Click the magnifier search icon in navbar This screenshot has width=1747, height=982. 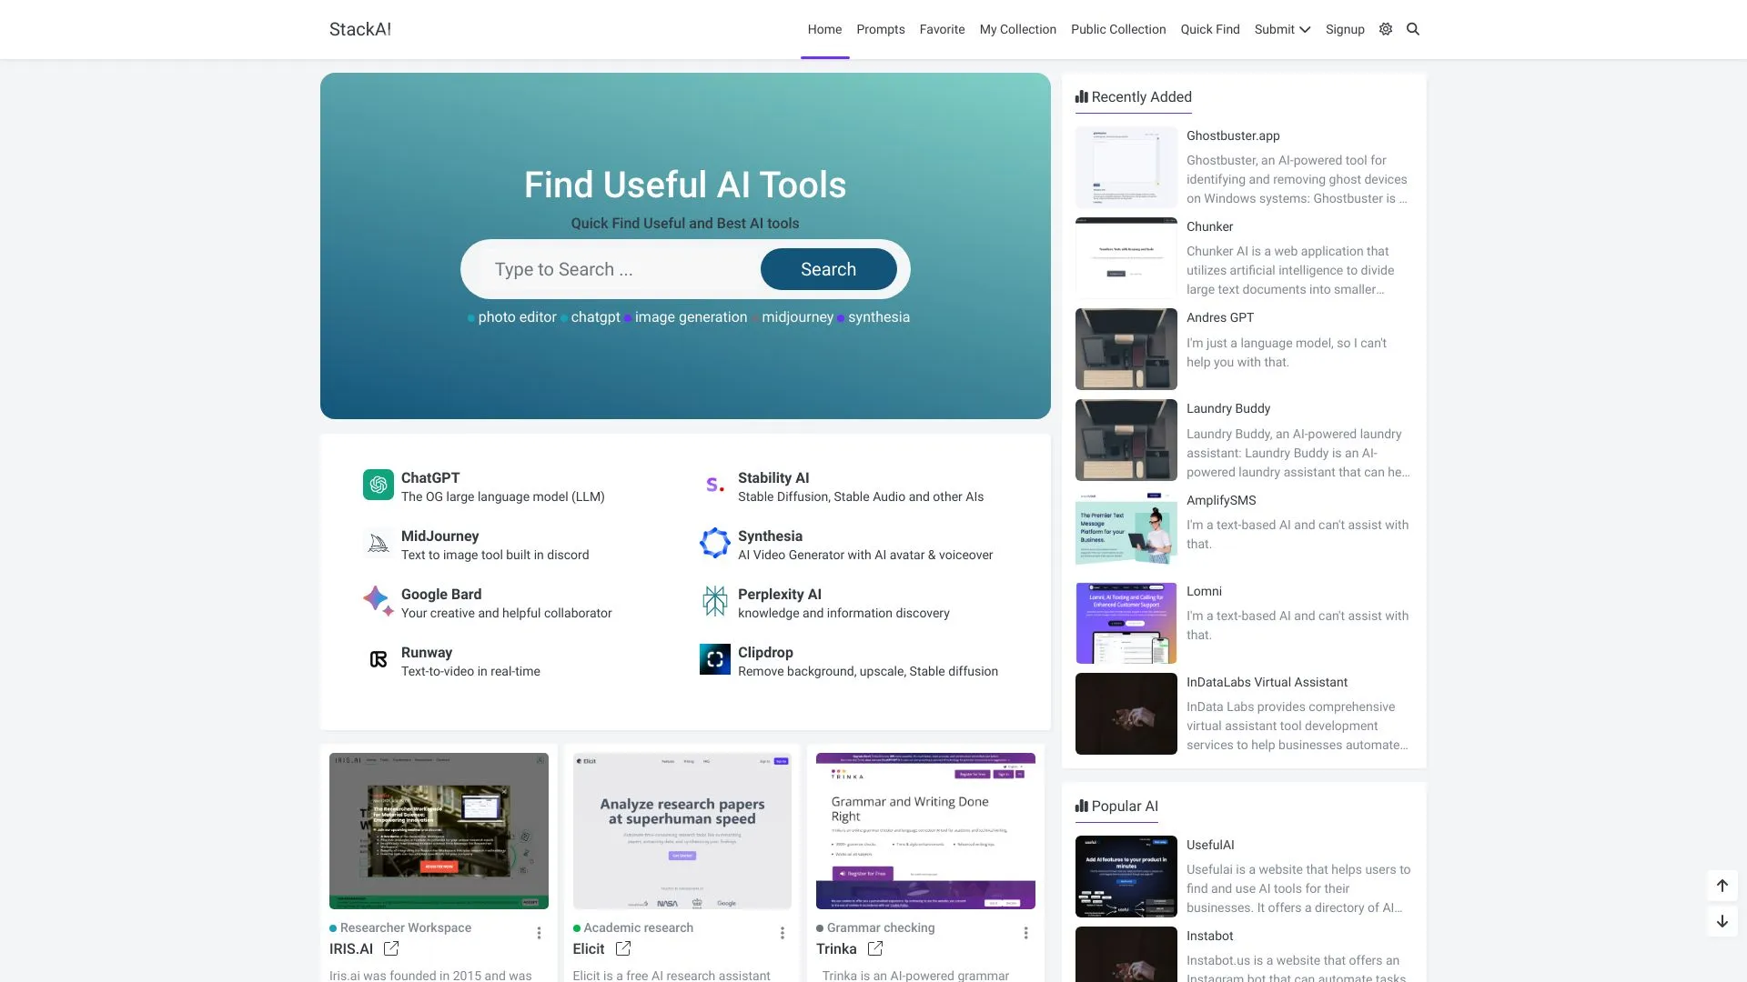(x=1413, y=29)
